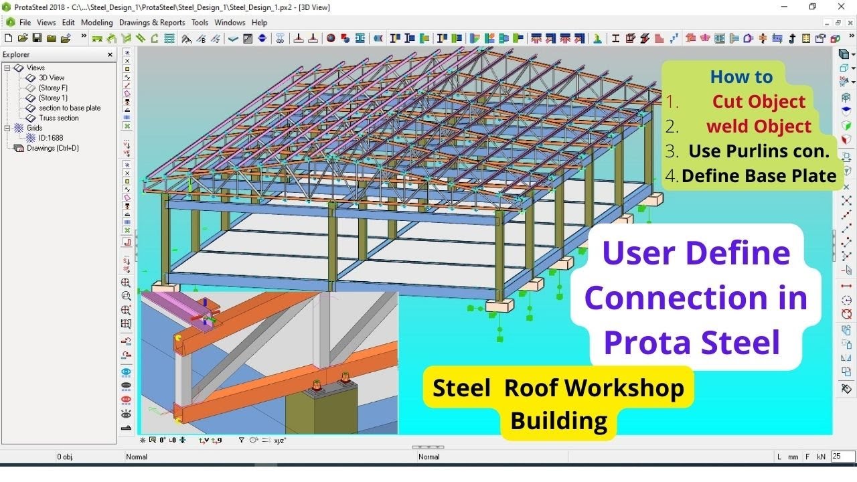Viewport: 857px width, 482px height.
Task: Click the dark ellipse view icon in left strip
Action: [126, 386]
